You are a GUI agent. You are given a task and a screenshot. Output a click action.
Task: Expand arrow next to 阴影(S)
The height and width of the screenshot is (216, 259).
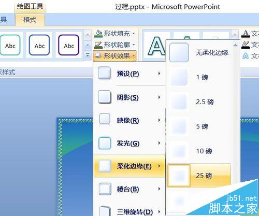pos(159,97)
